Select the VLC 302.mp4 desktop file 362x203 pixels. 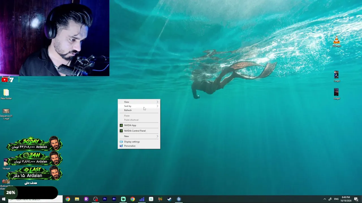(336, 41)
